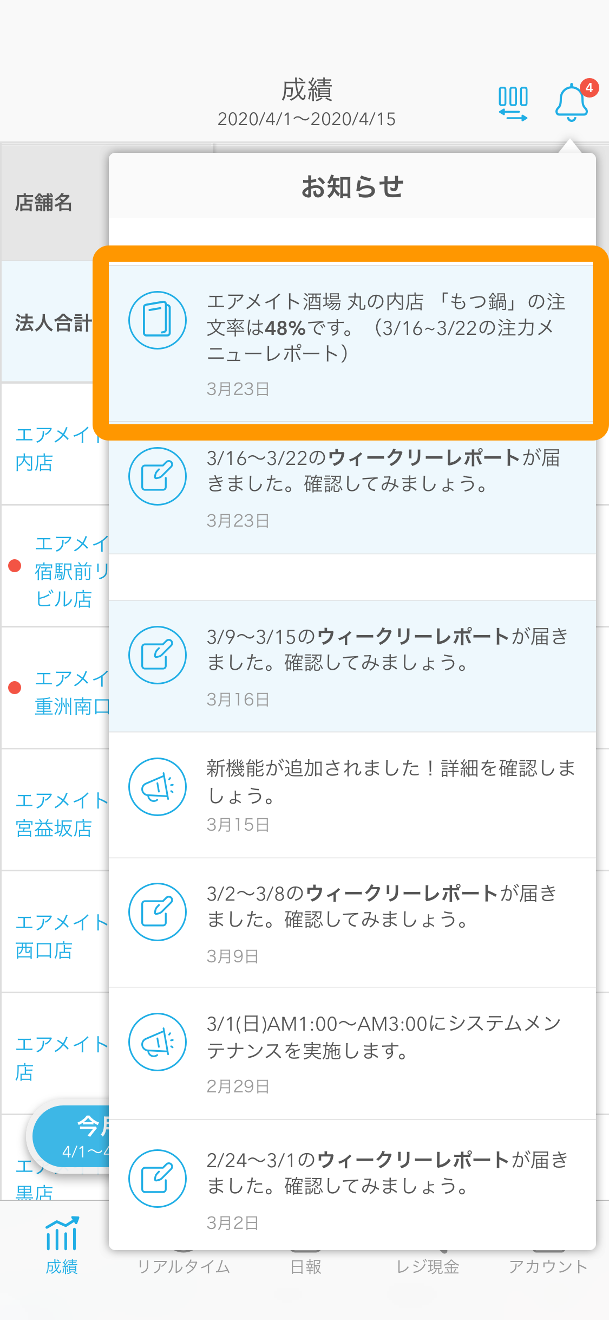Tap the notification bell icon

tap(572, 102)
